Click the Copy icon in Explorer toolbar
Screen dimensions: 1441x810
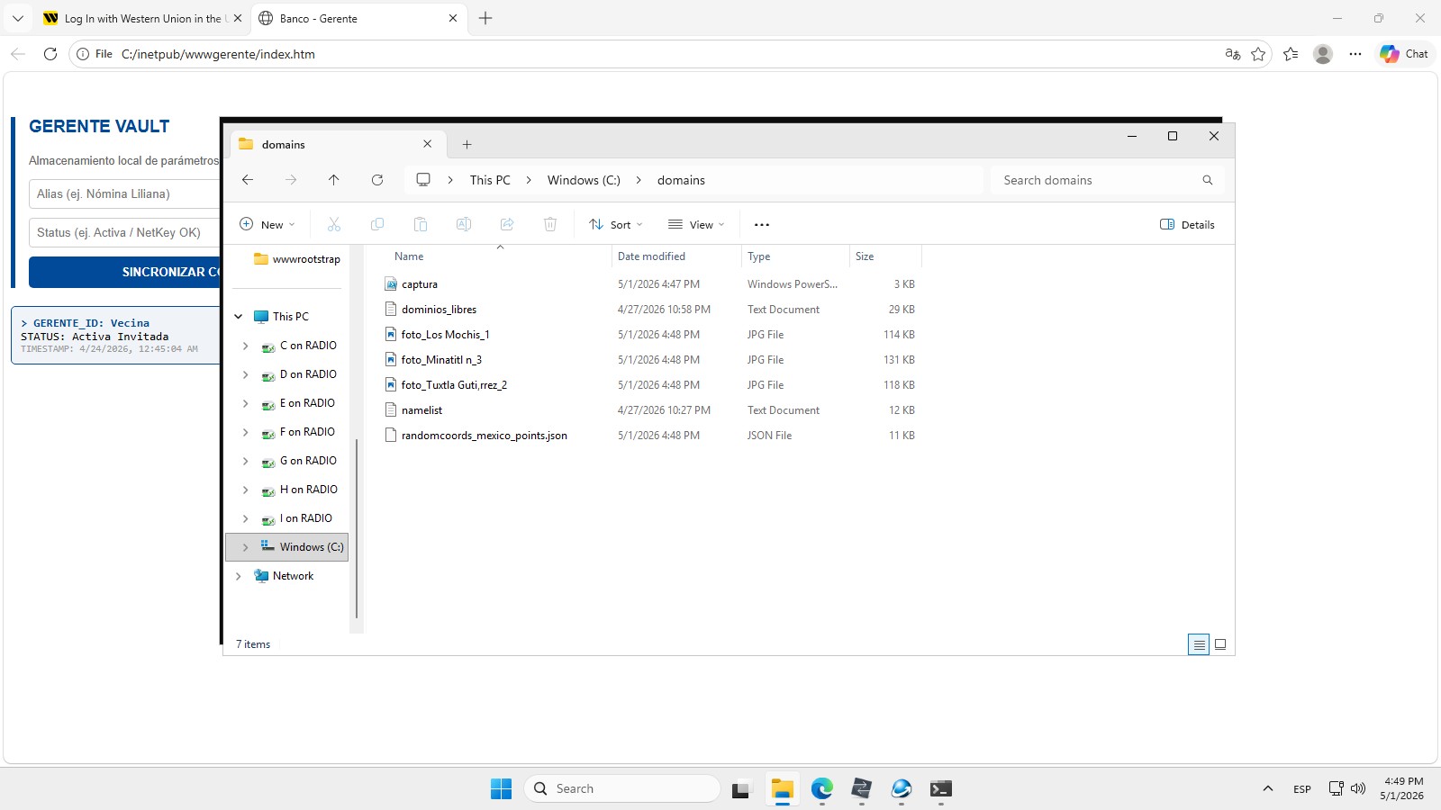pos(377,224)
